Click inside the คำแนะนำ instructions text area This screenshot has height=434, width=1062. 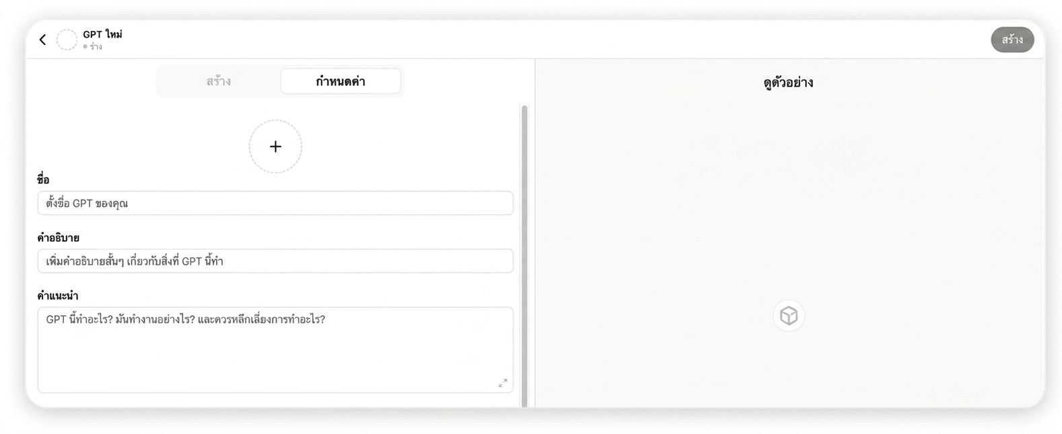(x=275, y=350)
